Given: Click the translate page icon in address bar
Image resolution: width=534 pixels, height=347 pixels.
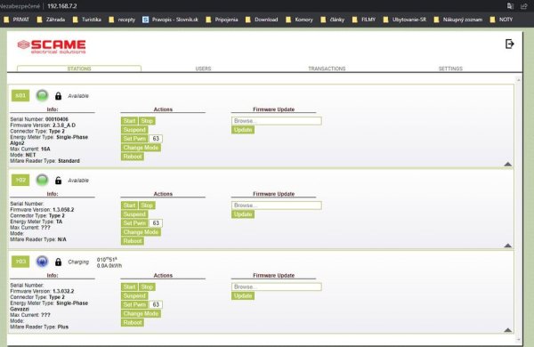Looking at the screenshot, I should click(x=510, y=6).
